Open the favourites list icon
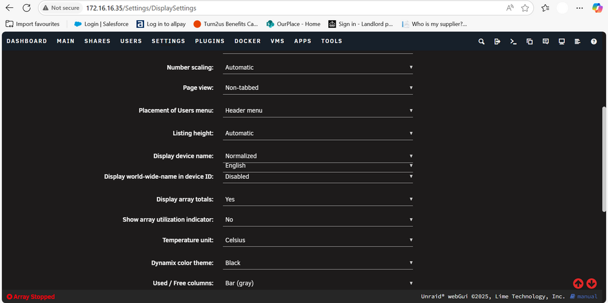Image resolution: width=608 pixels, height=303 pixels. click(545, 8)
